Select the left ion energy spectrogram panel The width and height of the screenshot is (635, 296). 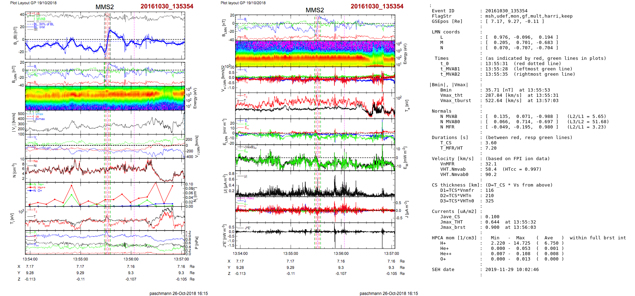pos(105,98)
